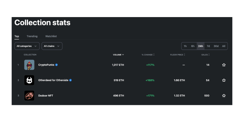Image resolution: width=244 pixels, height=122 pixels.
Task: Click CryptoPunks verified badge icon
Action: click(x=56, y=65)
